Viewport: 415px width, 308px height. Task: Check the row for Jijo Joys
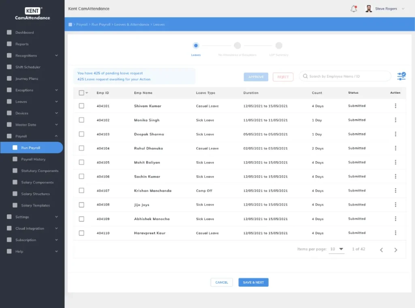(x=81, y=205)
